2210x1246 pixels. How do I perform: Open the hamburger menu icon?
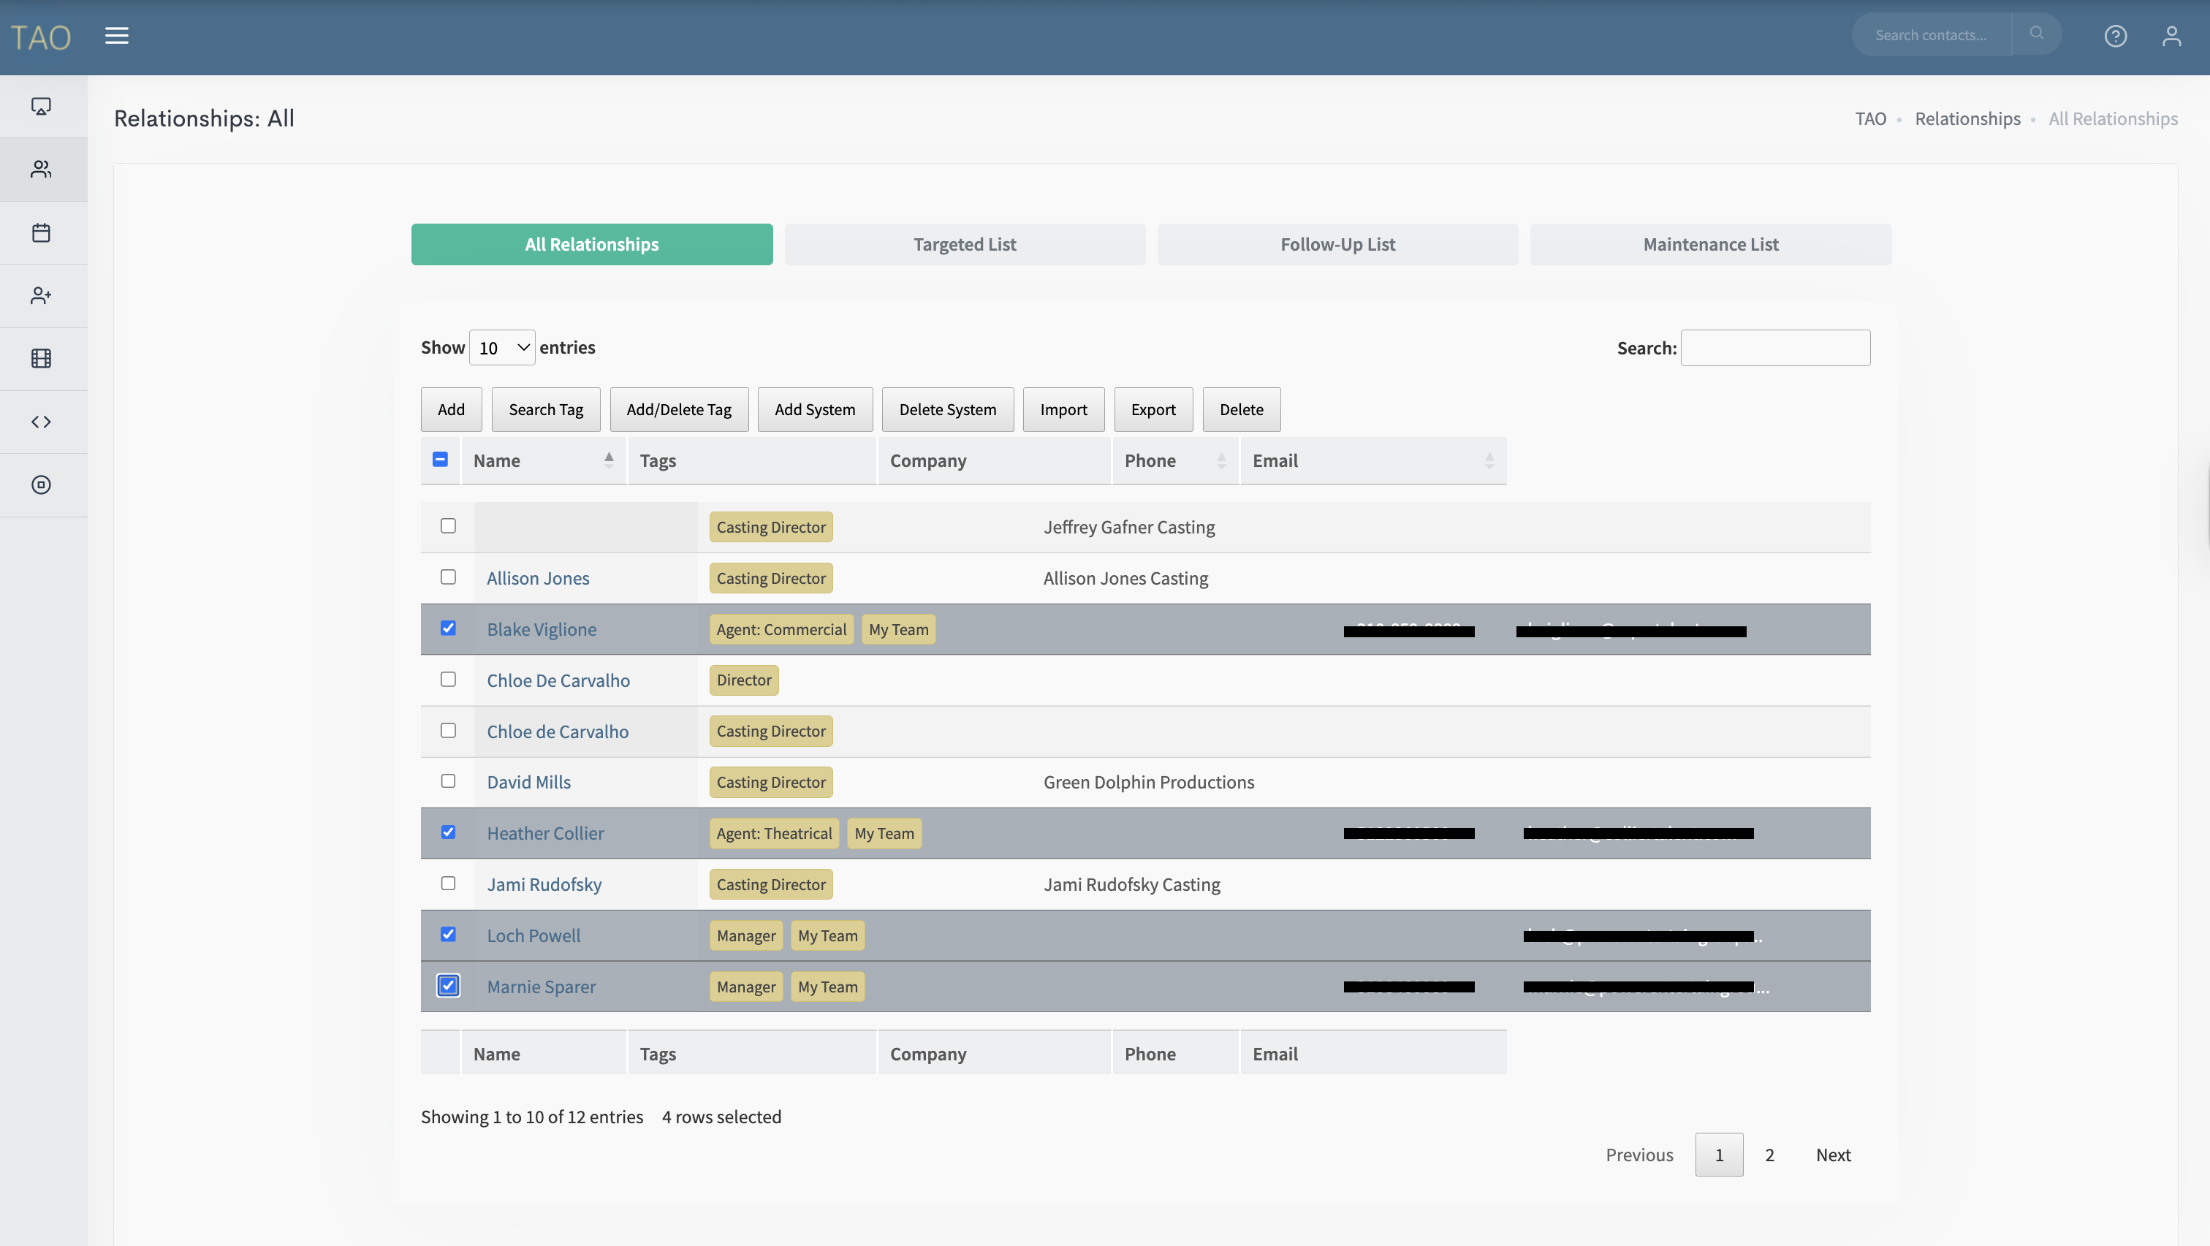[117, 35]
